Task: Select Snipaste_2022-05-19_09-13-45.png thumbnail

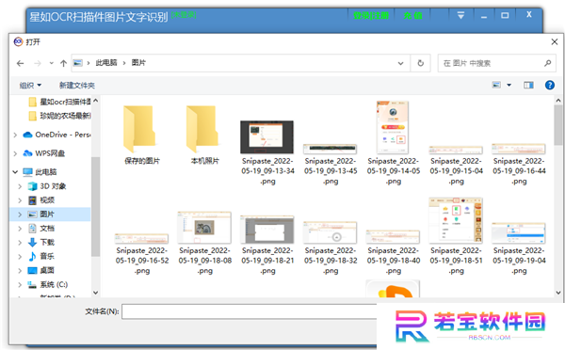Action: pyautogui.click(x=331, y=149)
